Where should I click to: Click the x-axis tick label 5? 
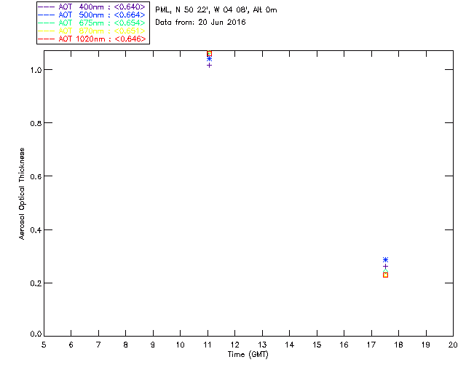coord(44,345)
